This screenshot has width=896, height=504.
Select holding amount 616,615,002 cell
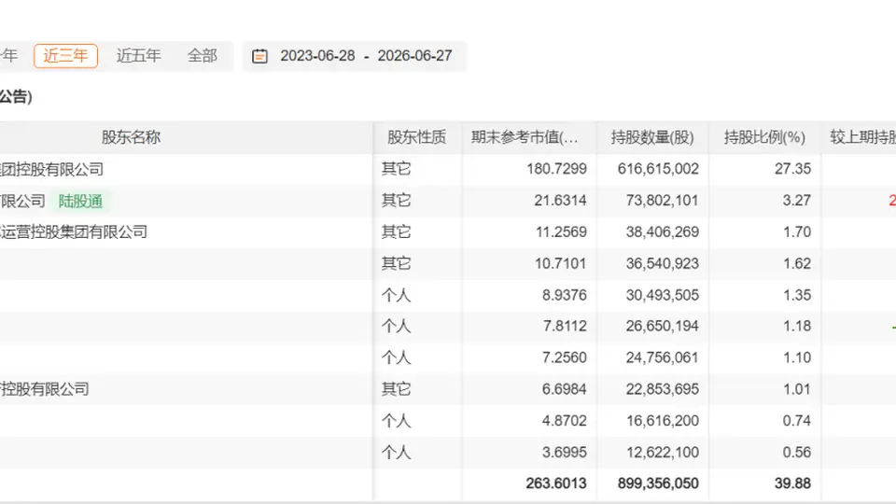pos(658,169)
